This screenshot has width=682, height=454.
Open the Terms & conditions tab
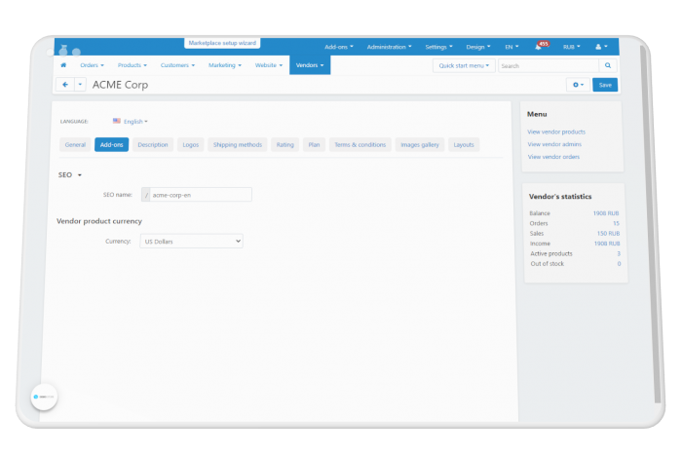360,145
